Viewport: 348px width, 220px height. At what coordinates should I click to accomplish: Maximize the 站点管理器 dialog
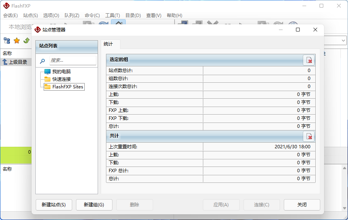pos(298,30)
